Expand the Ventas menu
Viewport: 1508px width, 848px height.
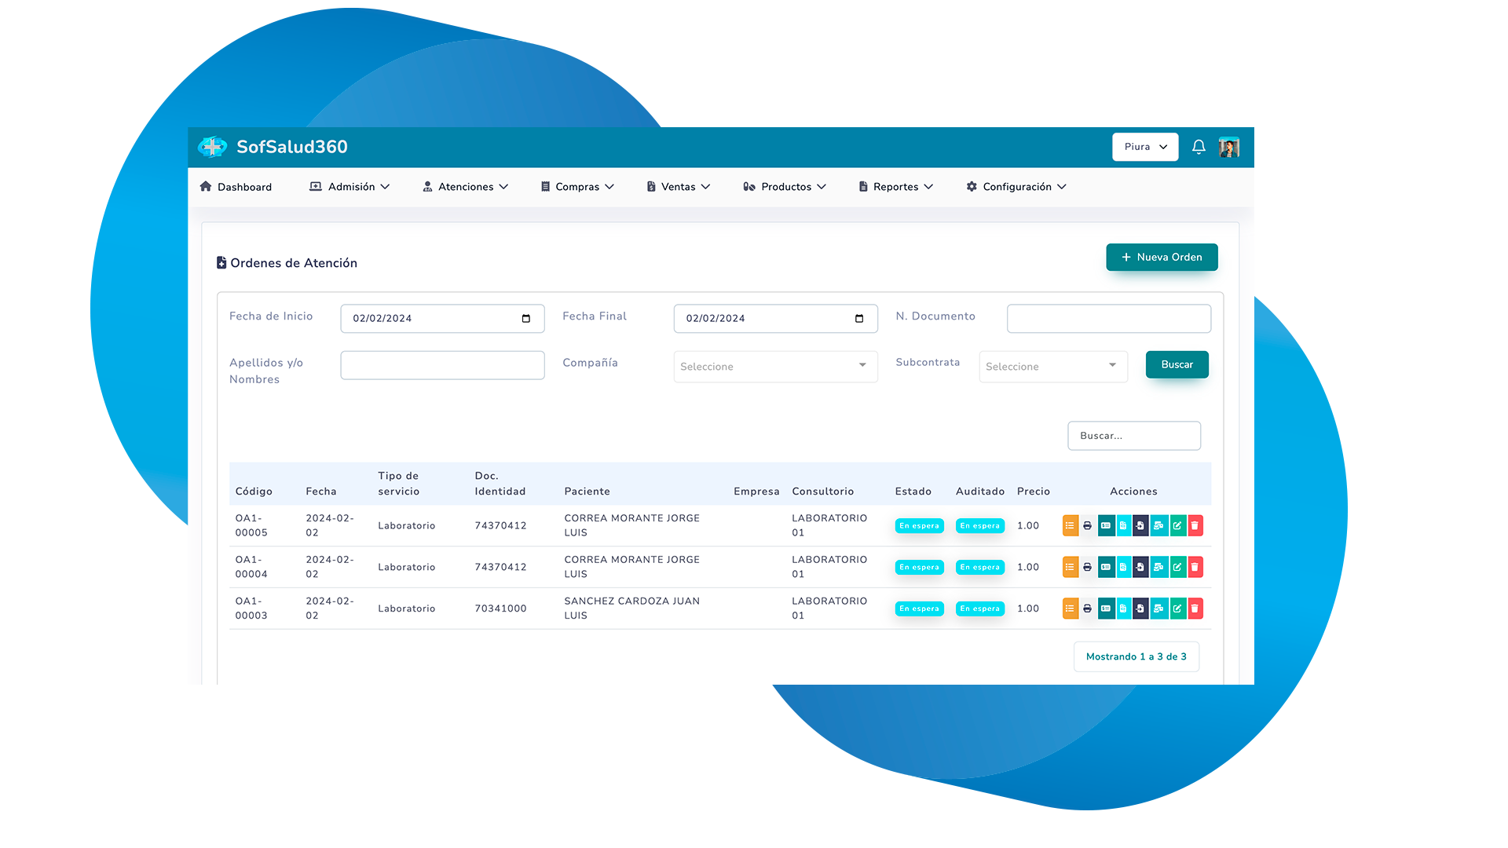pos(679,187)
